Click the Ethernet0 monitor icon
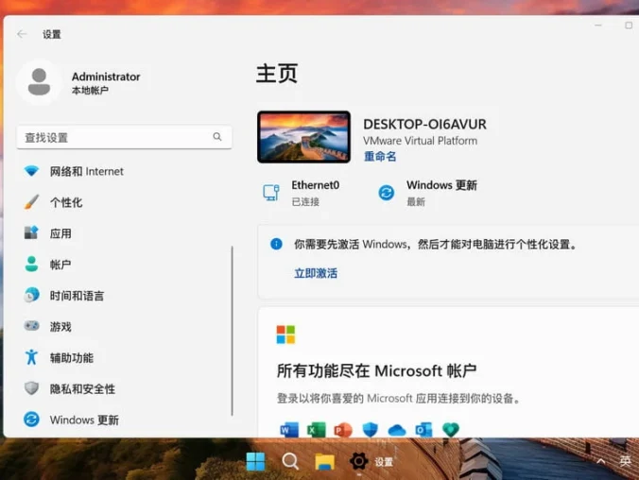 (x=271, y=193)
